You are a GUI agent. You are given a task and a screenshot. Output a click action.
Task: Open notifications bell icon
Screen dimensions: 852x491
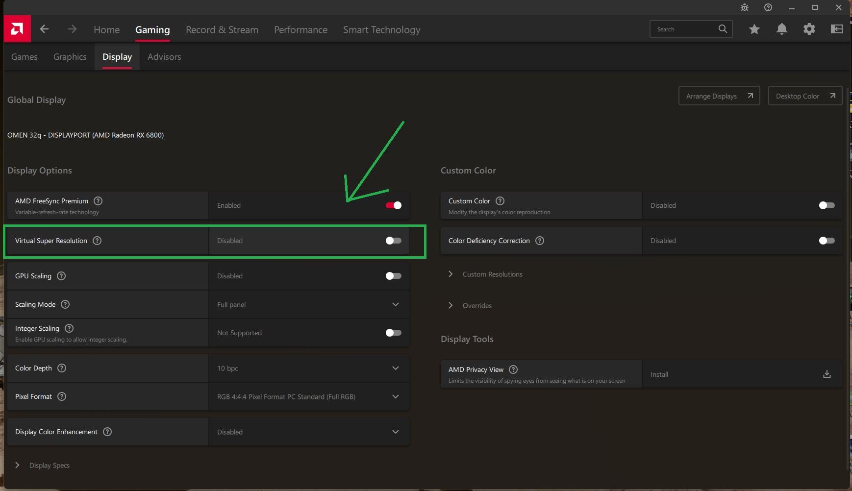point(782,29)
